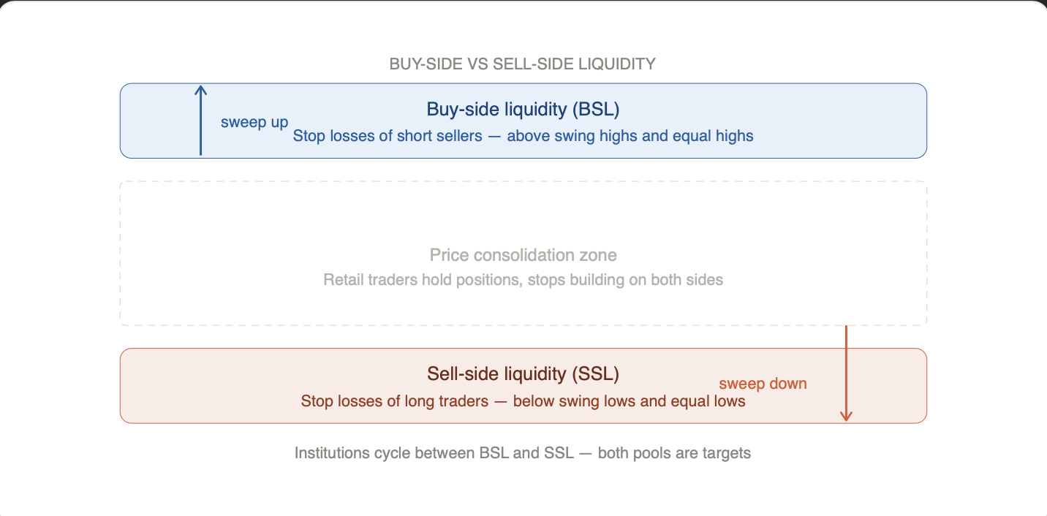This screenshot has height=516, width=1047.
Task: Click the 'Stop losses of short sellers' text
Action: (387, 136)
